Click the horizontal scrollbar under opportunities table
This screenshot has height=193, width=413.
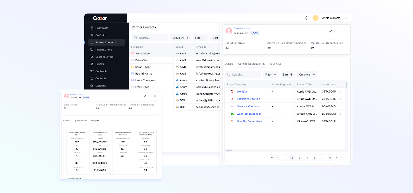[229, 151]
